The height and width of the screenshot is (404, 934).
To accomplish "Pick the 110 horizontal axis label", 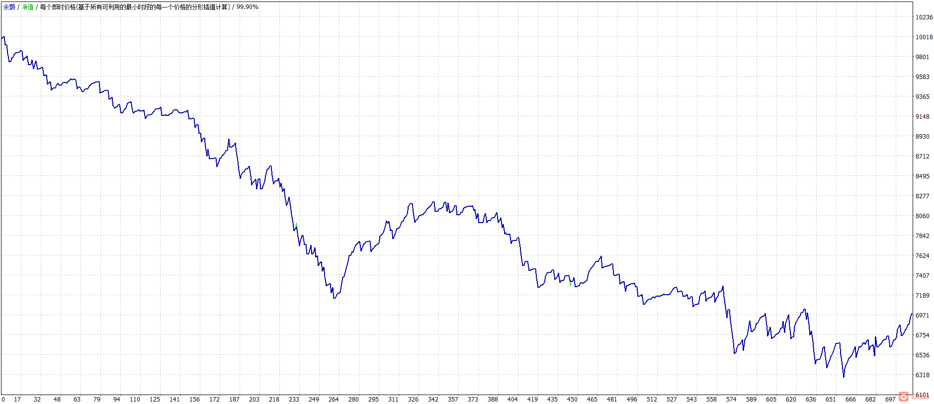I will (135, 400).
